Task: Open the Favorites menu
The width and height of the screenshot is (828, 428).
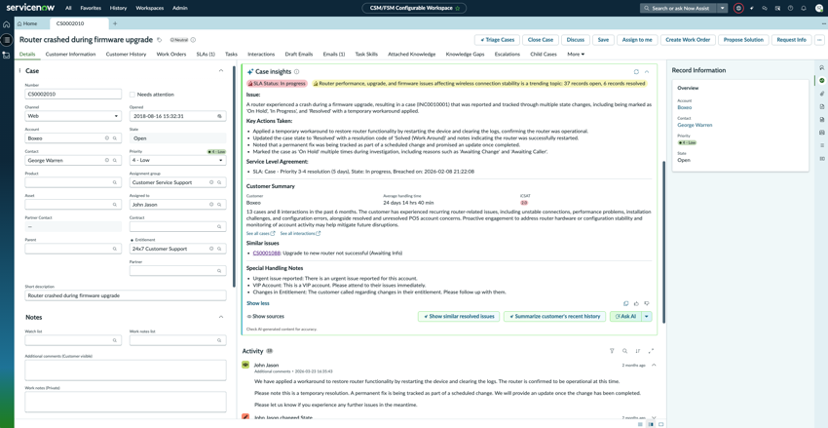Action: 91,9
